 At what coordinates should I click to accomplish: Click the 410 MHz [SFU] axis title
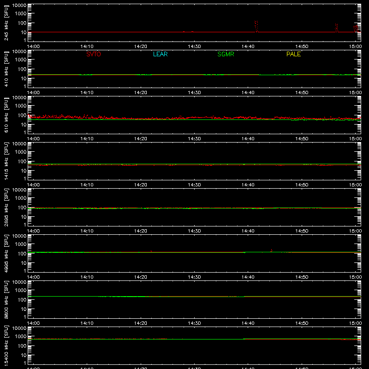click(x=6, y=69)
